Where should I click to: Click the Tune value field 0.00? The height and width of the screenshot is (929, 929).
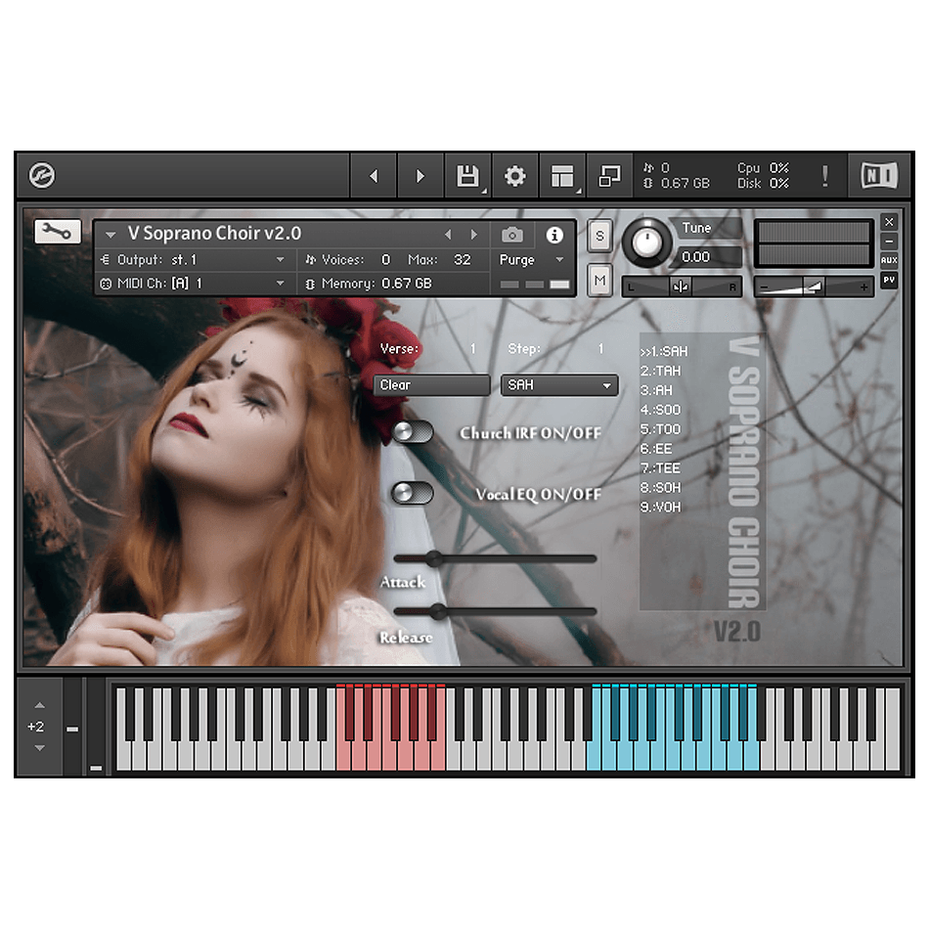click(x=708, y=257)
